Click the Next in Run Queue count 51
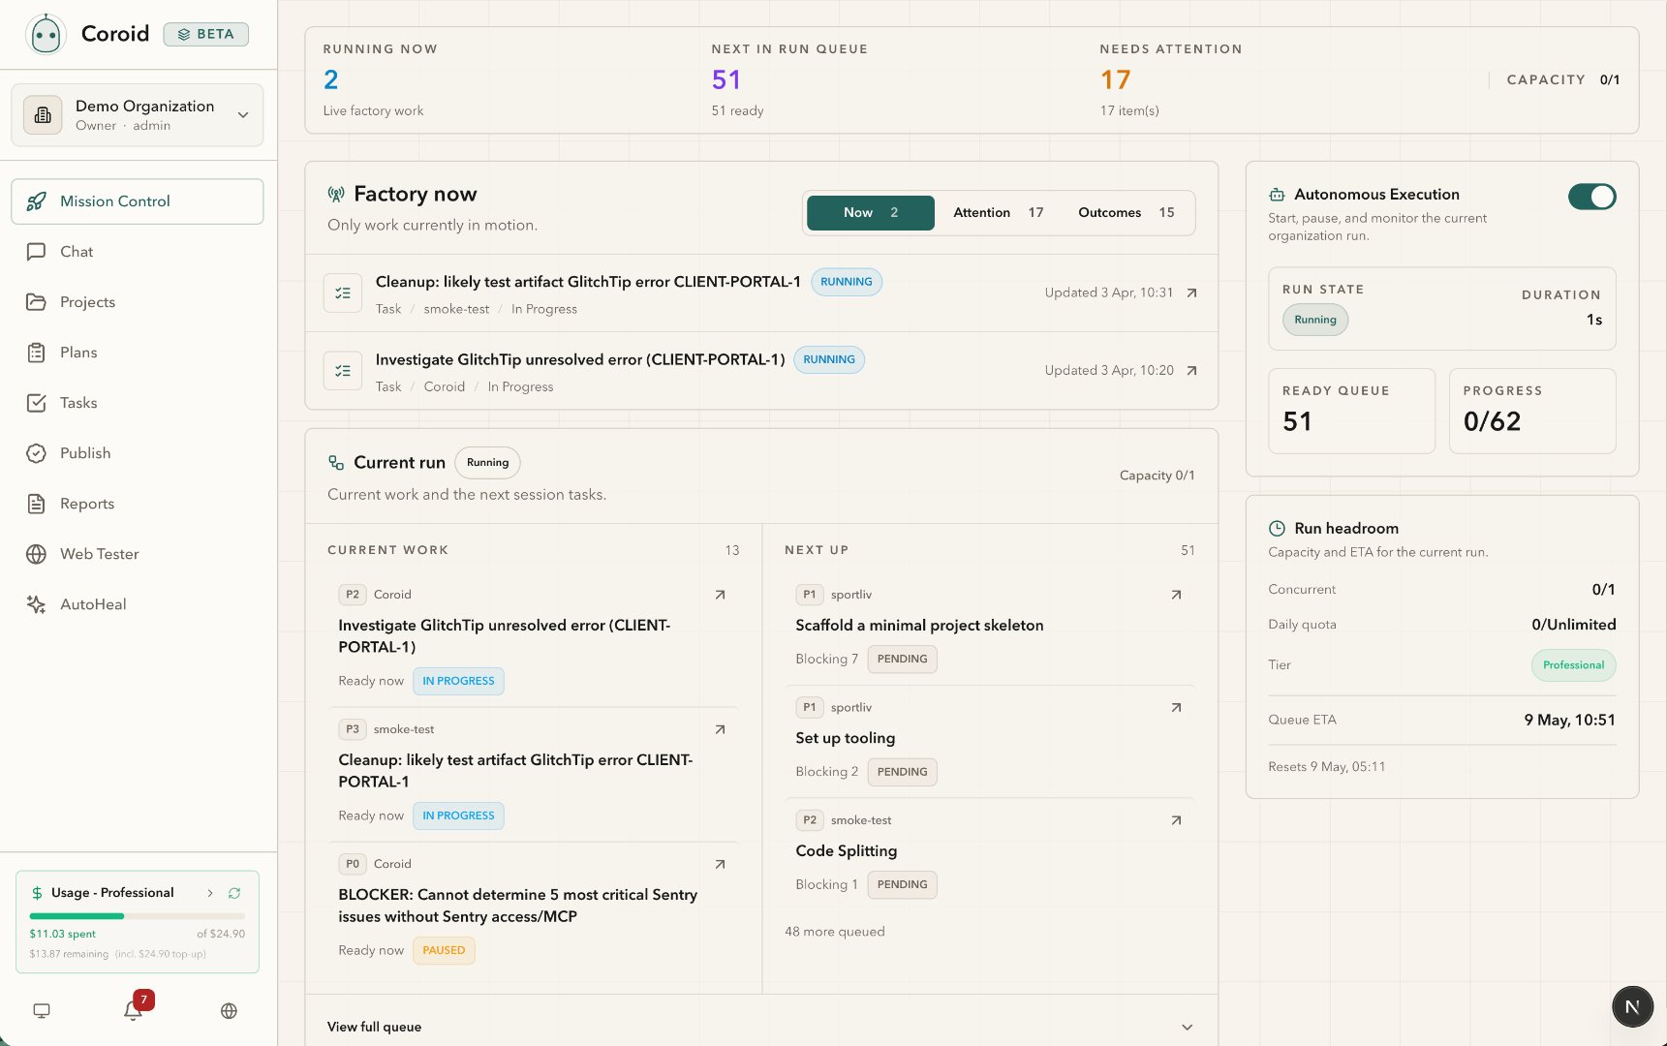The height and width of the screenshot is (1046, 1667). (726, 79)
